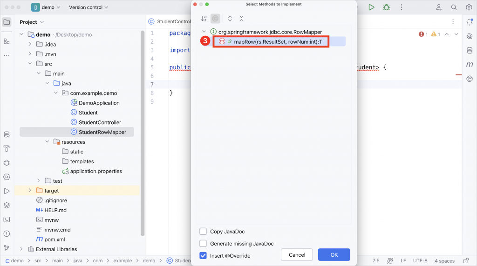Open the Maven tool window icon
Screen dimensions: 477x266
pos(470,64)
